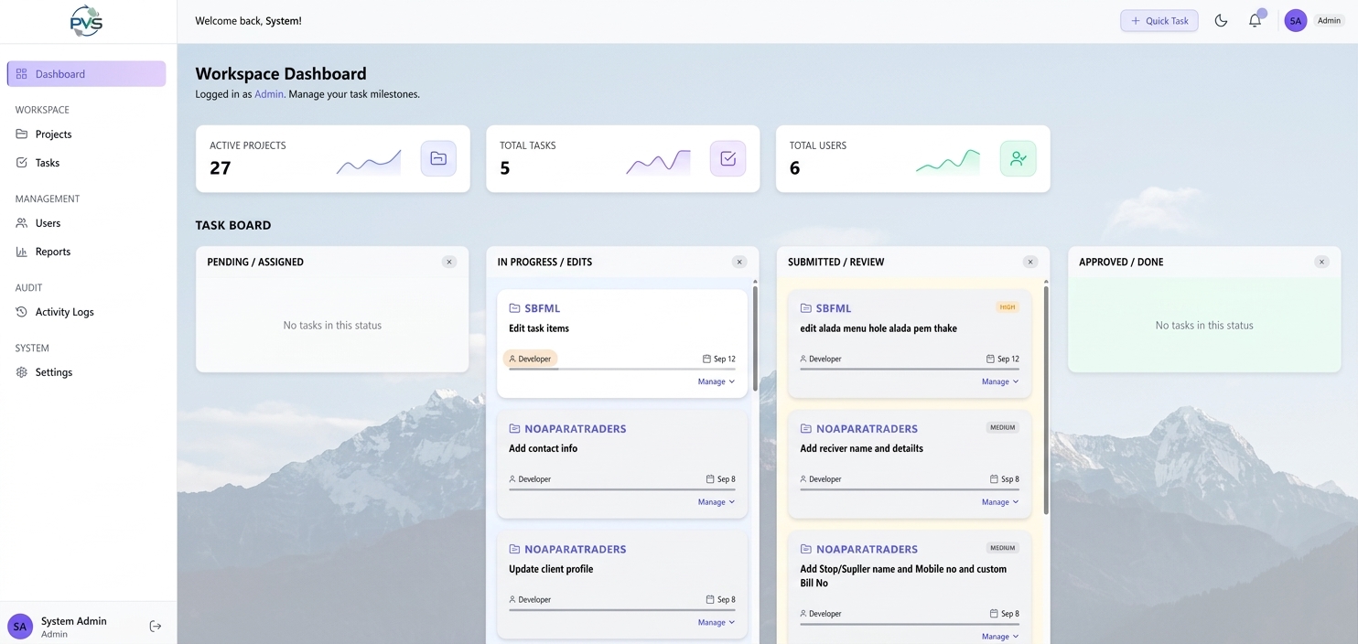This screenshot has height=644, width=1358.
Task: Toggle dark mode moon icon
Action: coord(1221,21)
